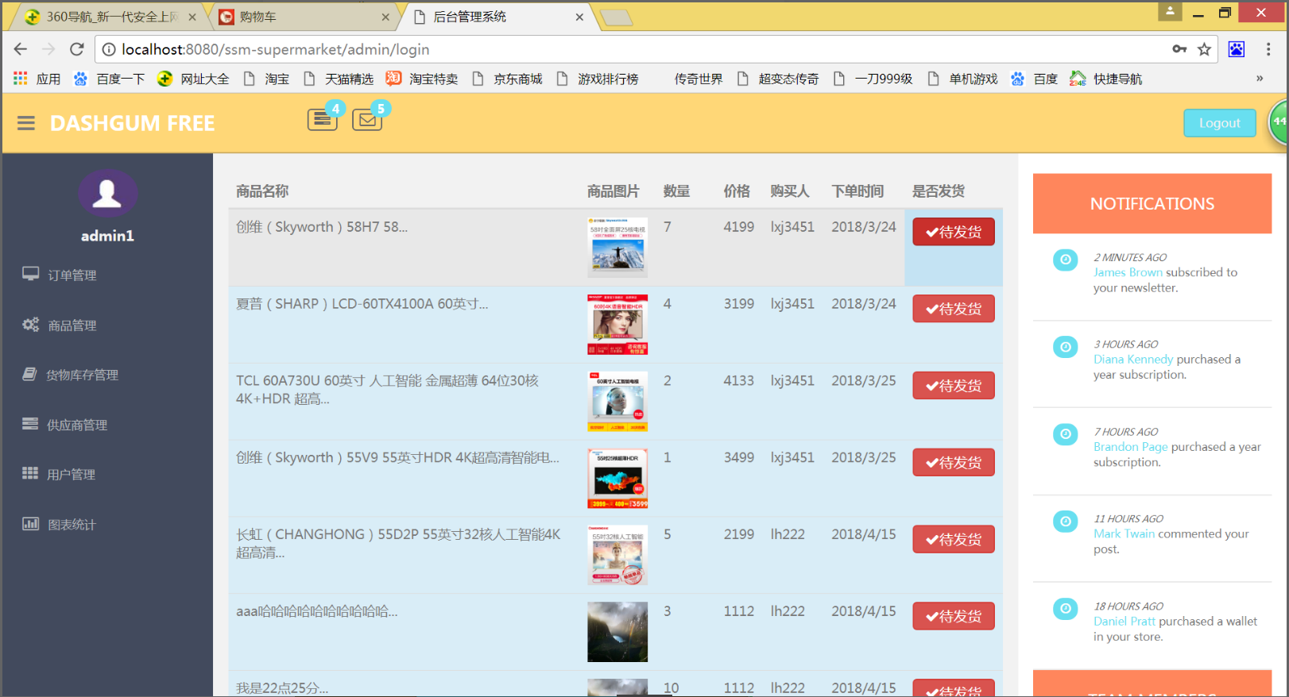Click the book icon beside 货物库存管理
This screenshot has width=1289, height=697.
29,374
